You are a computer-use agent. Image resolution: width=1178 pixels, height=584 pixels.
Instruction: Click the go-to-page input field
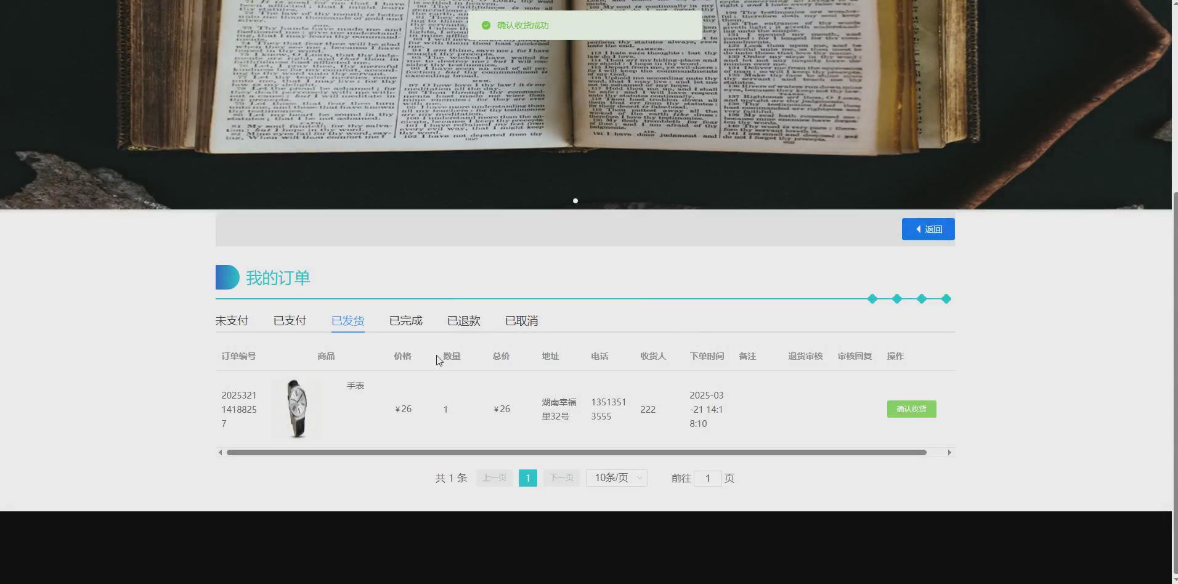(708, 478)
